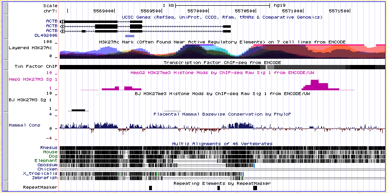Click Transcription Factor ChIP-seq from ENCODE title
The width and height of the screenshot is (387, 193).
[222, 63]
